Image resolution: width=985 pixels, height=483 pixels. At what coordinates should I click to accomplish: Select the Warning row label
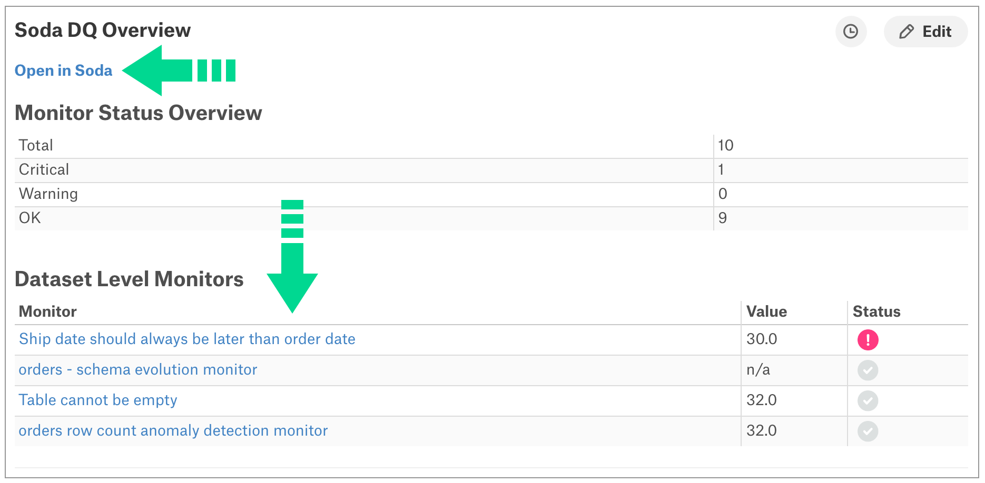(x=48, y=194)
